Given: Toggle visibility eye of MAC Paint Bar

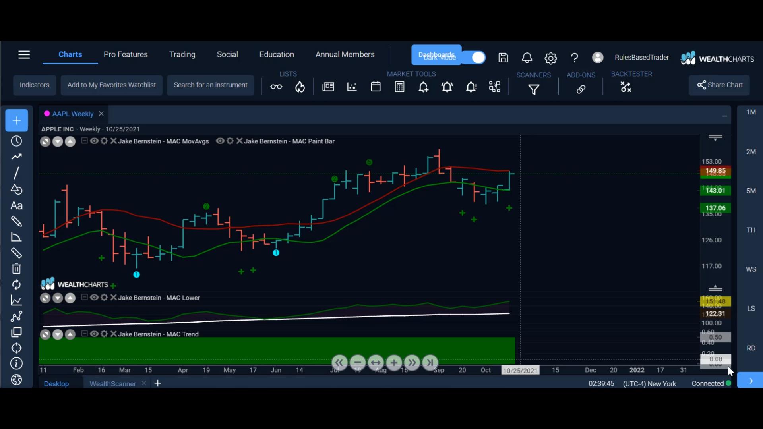Looking at the screenshot, I should click(220, 141).
